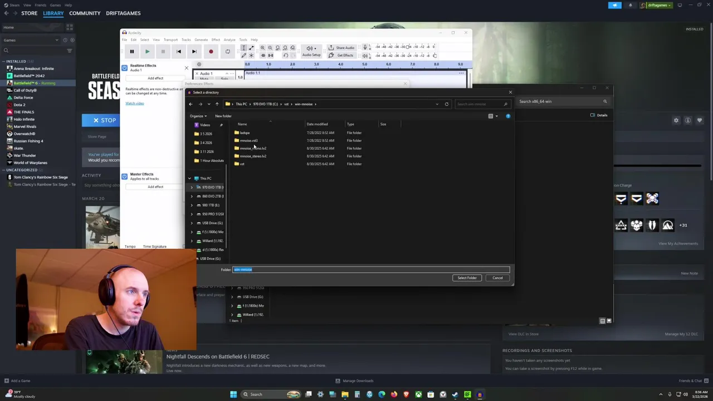The image size is (713, 401).
Task: Click the blue help icon in dialog
Action: click(x=508, y=116)
